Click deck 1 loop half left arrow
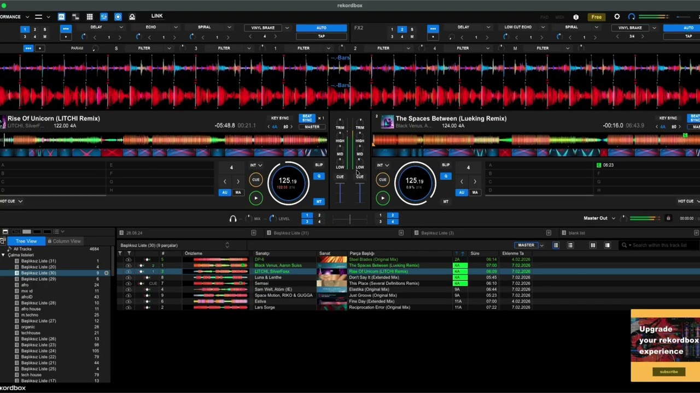The image size is (700, 393). click(225, 181)
